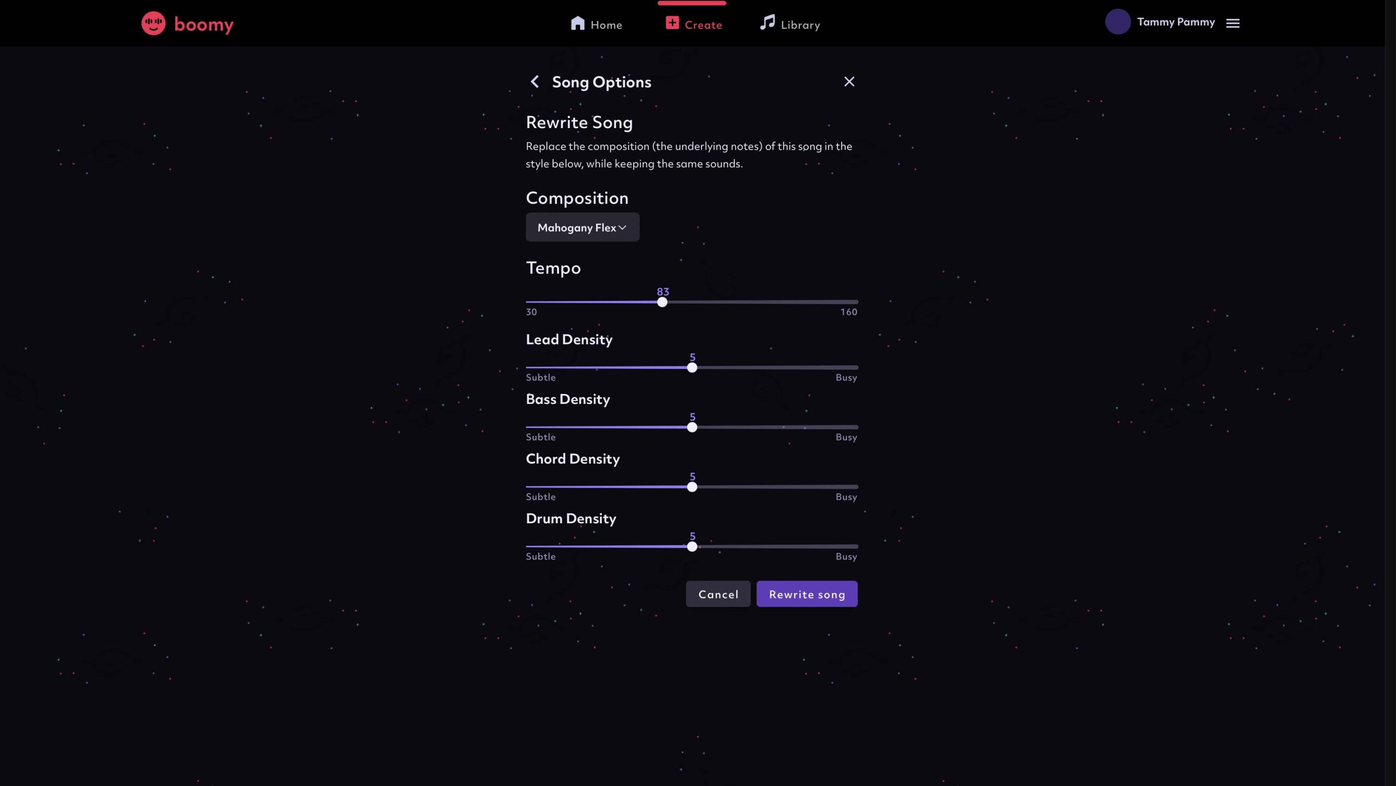
Task: Click the Chord Density slider handle
Action: pos(692,487)
